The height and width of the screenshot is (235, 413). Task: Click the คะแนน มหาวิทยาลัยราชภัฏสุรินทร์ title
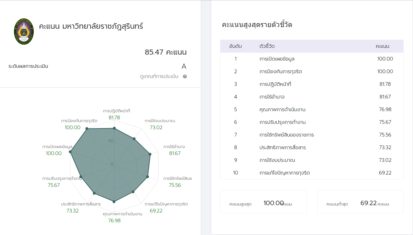pos(91,26)
